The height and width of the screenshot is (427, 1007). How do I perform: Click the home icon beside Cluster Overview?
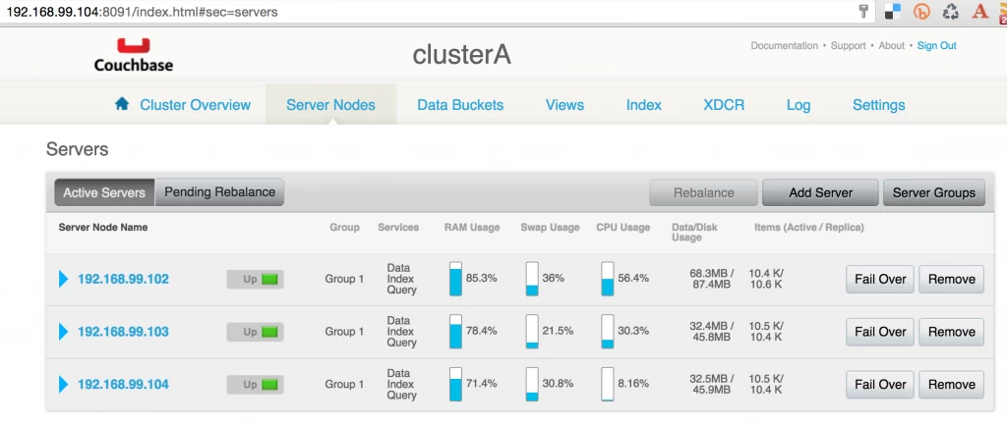122,104
